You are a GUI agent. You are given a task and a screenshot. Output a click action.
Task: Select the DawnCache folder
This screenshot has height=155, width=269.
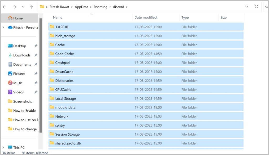click(146, 72)
